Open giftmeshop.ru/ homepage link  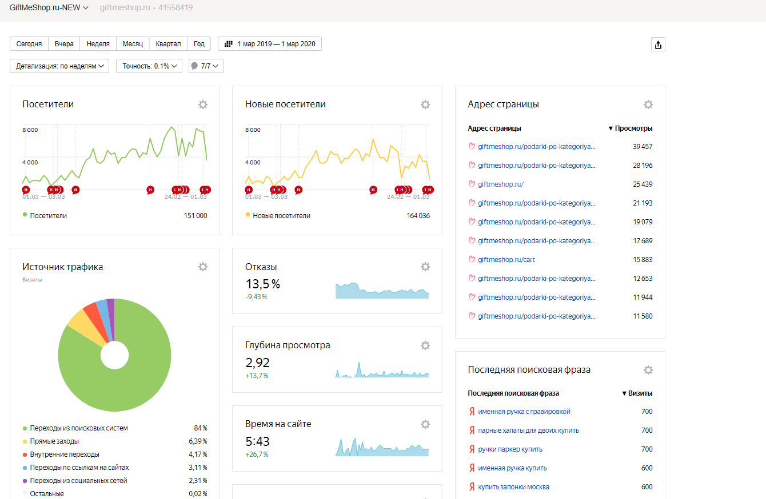(x=501, y=184)
